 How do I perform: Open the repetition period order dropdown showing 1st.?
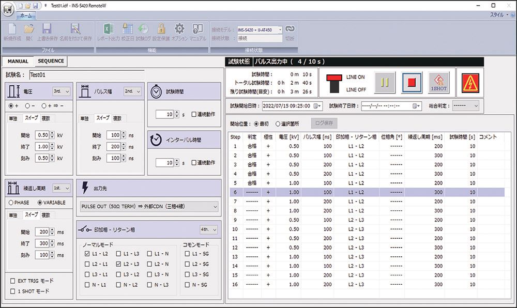click(x=62, y=188)
